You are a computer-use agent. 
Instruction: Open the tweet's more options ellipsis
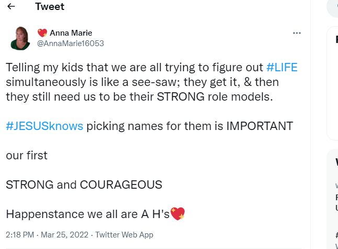click(297, 33)
